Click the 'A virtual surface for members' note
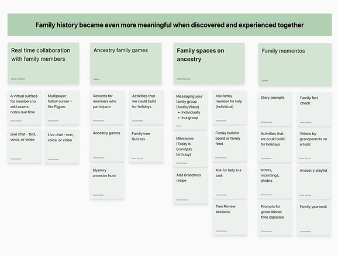The height and width of the screenshot is (256, 338). [x=25, y=108]
